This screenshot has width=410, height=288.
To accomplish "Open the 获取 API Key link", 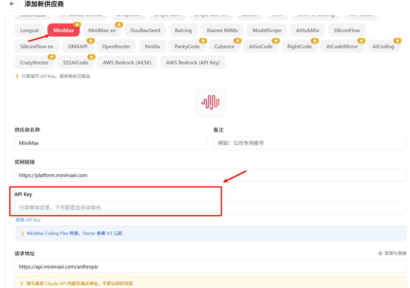I will pyautogui.click(x=28, y=220).
